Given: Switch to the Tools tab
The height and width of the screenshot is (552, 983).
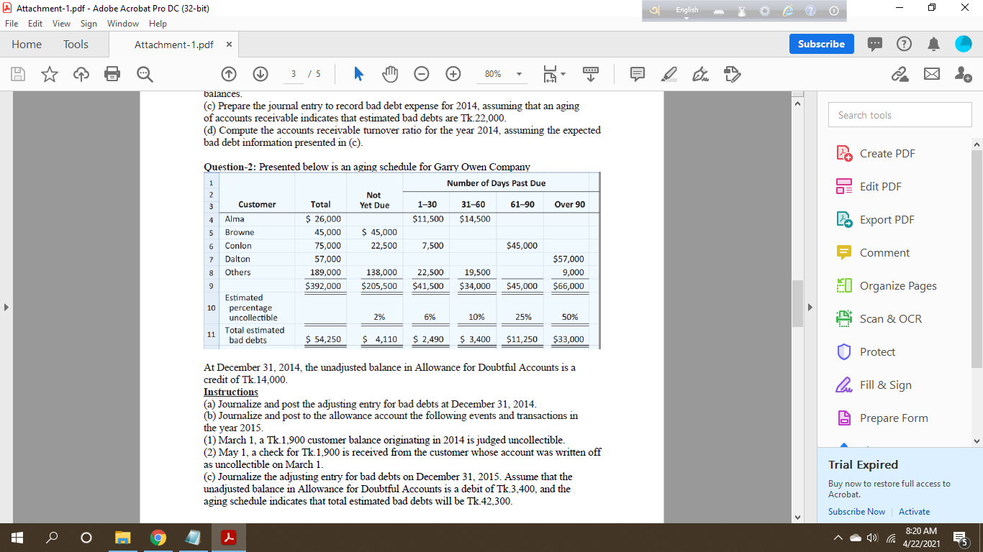Looking at the screenshot, I should coord(76,44).
